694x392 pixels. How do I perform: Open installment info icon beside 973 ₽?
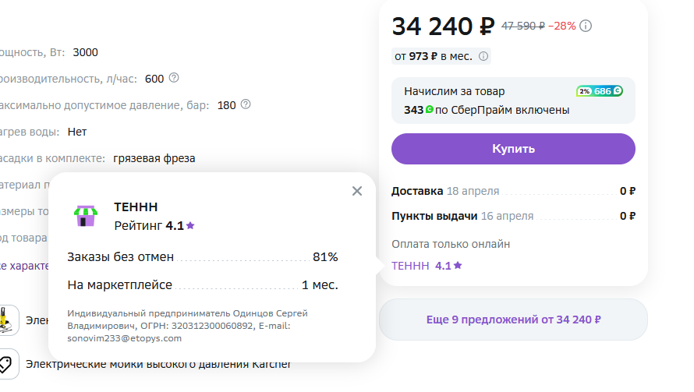click(483, 56)
